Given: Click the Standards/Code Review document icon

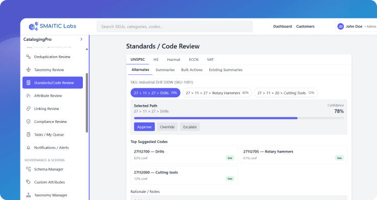Looking at the screenshot, I should click(28, 83).
